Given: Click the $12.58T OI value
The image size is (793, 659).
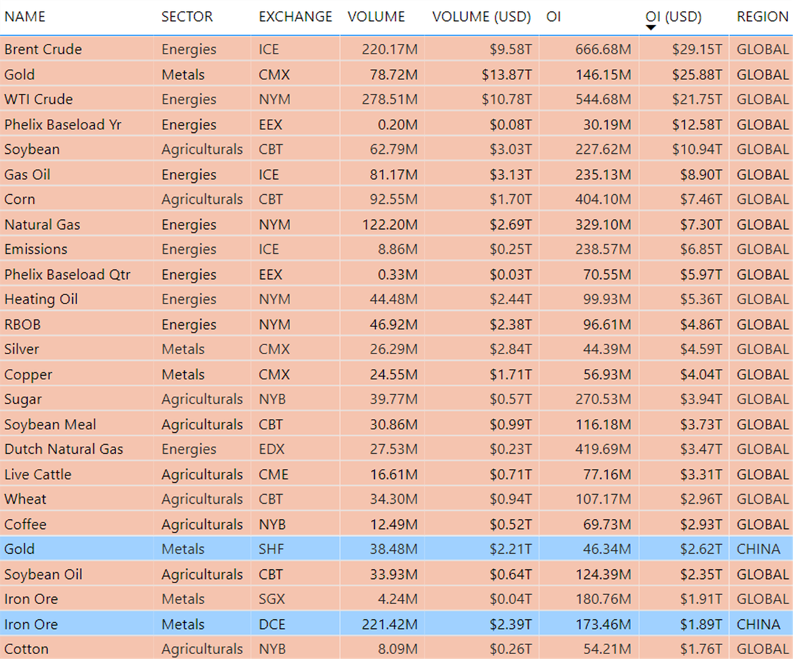Looking at the screenshot, I should pos(697,125).
